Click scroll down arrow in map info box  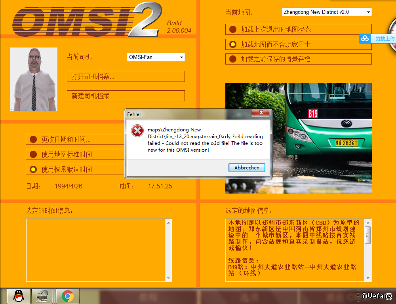click(x=368, y=278)
